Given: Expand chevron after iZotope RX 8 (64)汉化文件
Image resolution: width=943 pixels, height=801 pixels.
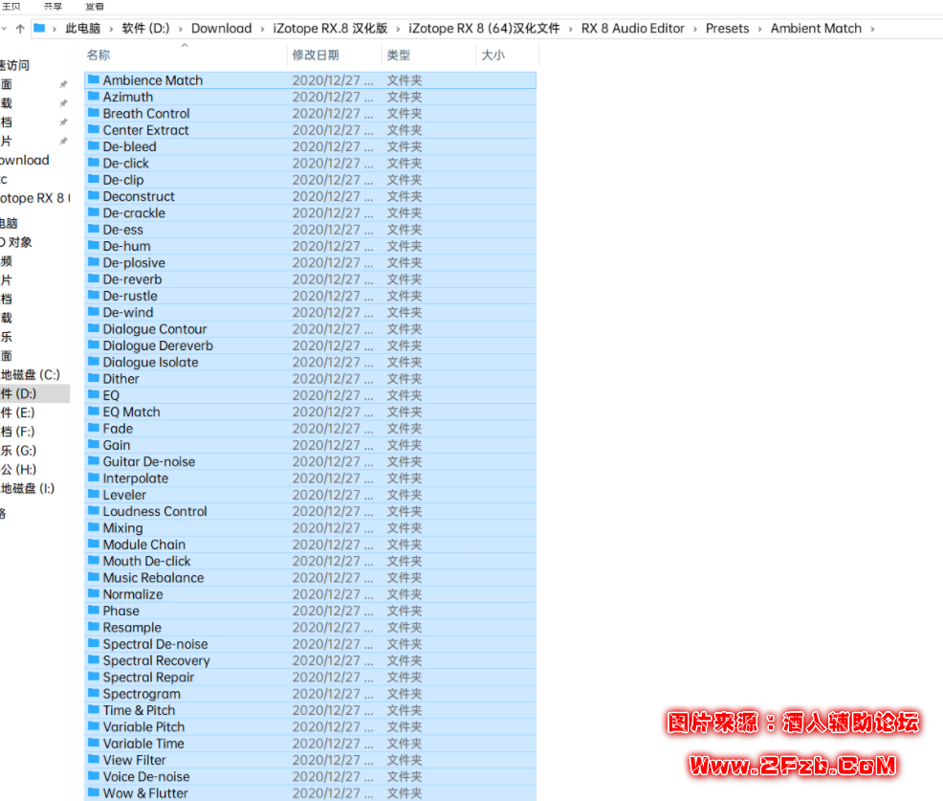Looking at the screenshot, I should (x=571, y=29).
